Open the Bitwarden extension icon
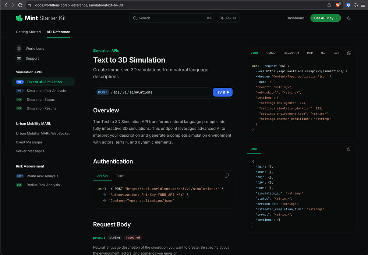Viewport: 368px width, 255px height. click(348, 5)
